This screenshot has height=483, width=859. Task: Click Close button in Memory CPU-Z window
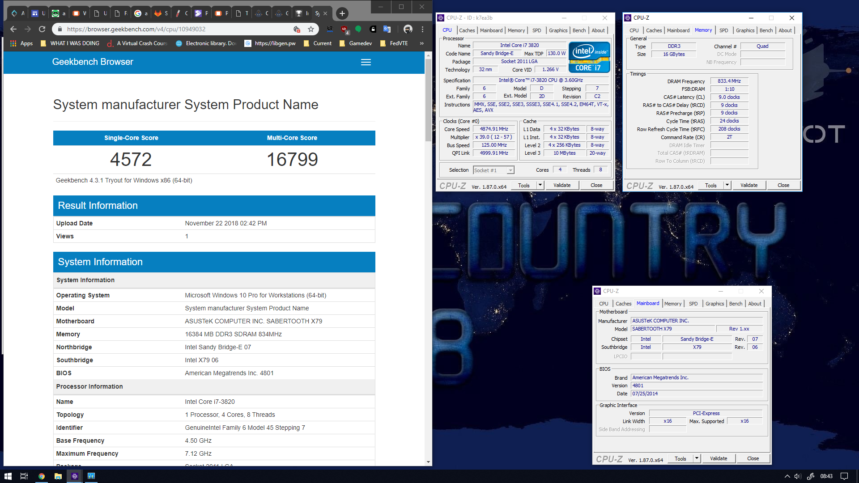783,185
